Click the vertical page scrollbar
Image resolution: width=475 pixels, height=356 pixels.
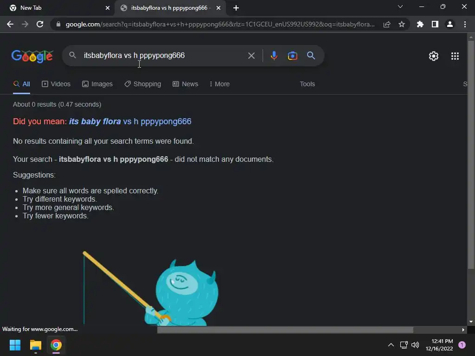coord(471,155)
